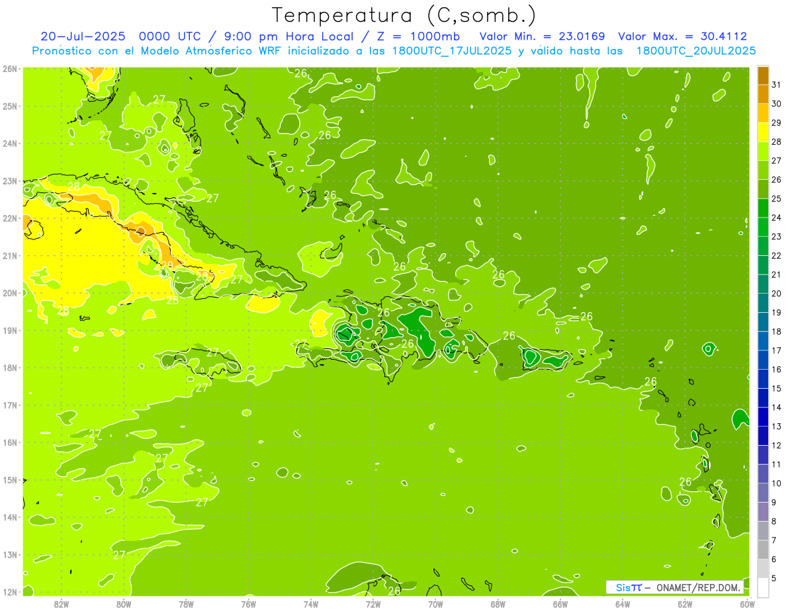The image size is (794, 613).
Task: Click the 15N latitude axis label
Action: (x=10, y=479)
